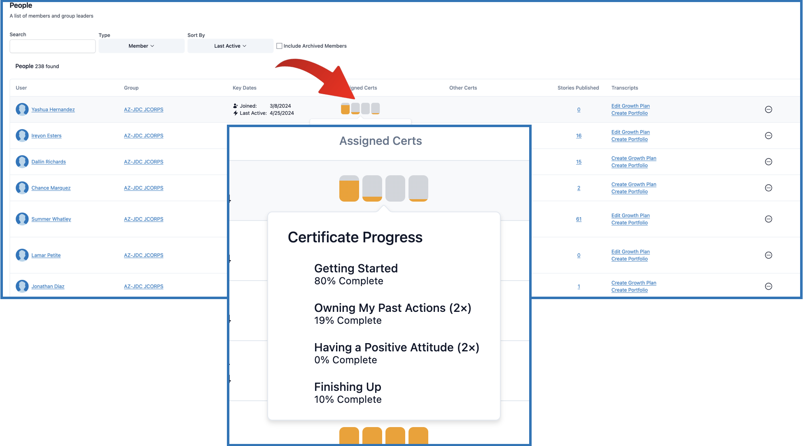Open Ireyon Esters user profile link

tap(47, 136)
